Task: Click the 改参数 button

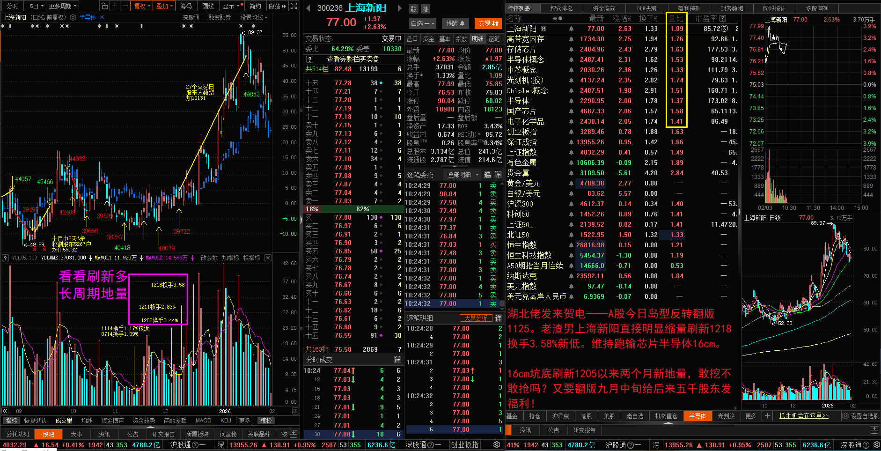Action: pyautogui.click(x=209, y=258)
